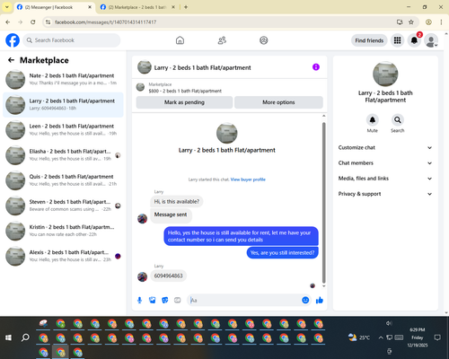Image resolution: width=449 pixels, height=359 pixels.
Task: Open Alexis's apartment conversation
Action: click(63, 256)
